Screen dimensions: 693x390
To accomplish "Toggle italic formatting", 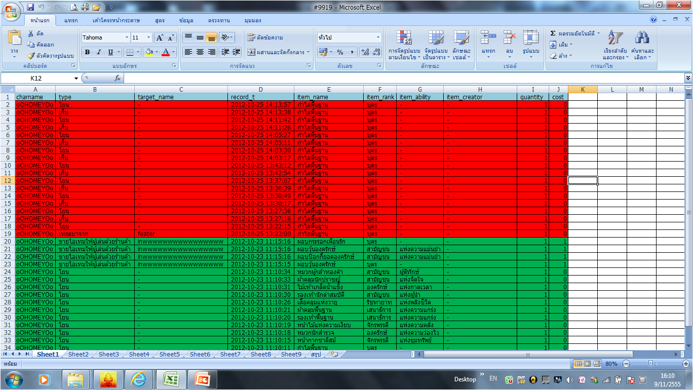I will click(99, 52).
